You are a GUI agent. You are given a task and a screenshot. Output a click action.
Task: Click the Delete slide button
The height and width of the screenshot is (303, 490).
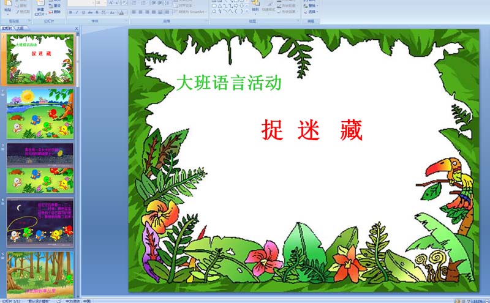tap(55, 12)
